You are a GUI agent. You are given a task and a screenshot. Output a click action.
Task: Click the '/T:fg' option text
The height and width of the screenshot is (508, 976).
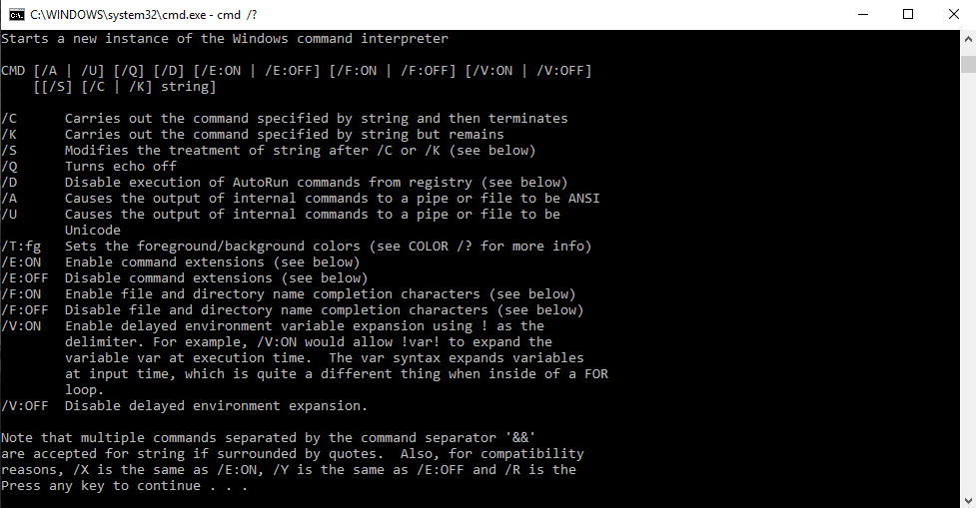21,247
